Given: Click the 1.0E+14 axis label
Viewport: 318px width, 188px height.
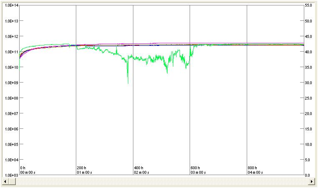Looking at the screenshot, I should [12, 5].
